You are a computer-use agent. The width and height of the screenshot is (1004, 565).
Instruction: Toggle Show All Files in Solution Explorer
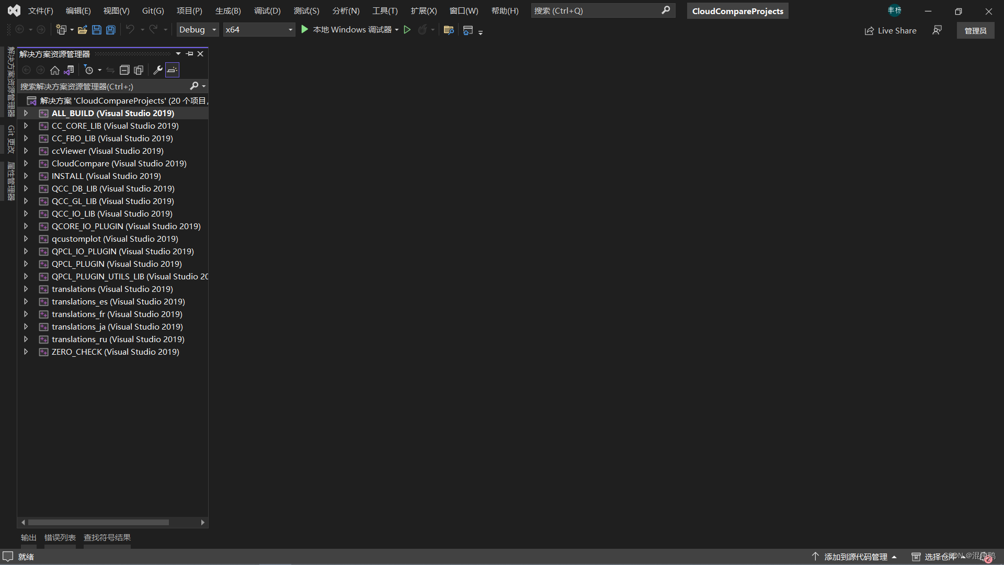[139, 70]
